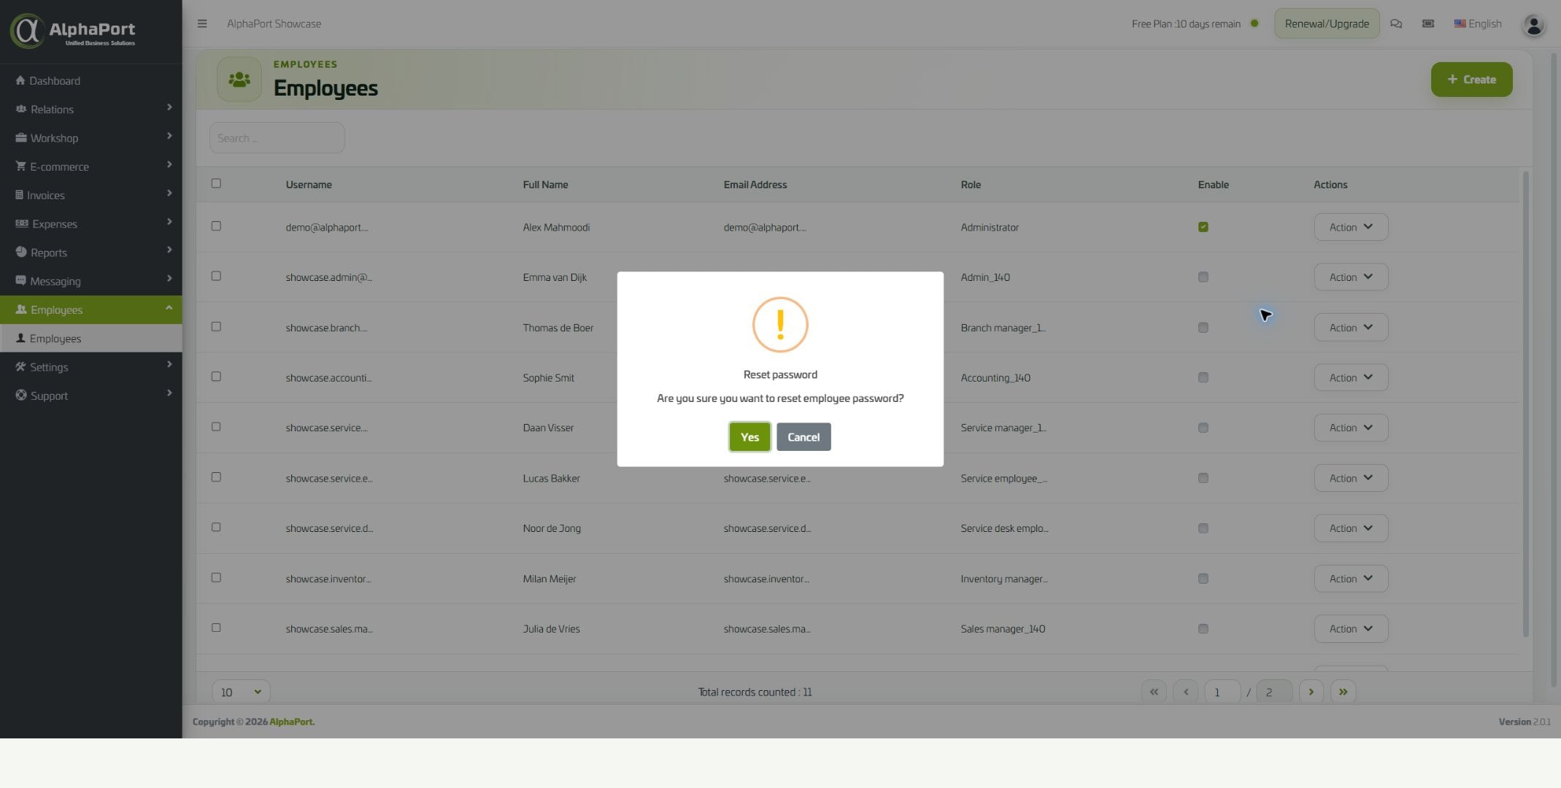1561x788 pixels.
Task: Expand the Workshop sidebar menu
Action: 91,138
